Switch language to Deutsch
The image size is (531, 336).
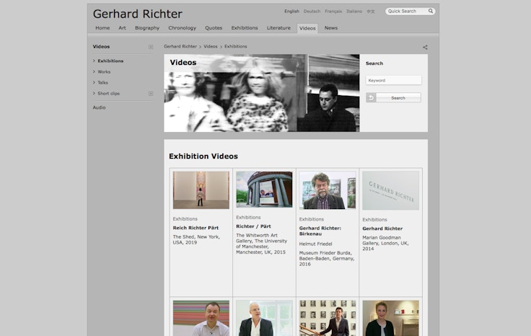coord(312,12)
